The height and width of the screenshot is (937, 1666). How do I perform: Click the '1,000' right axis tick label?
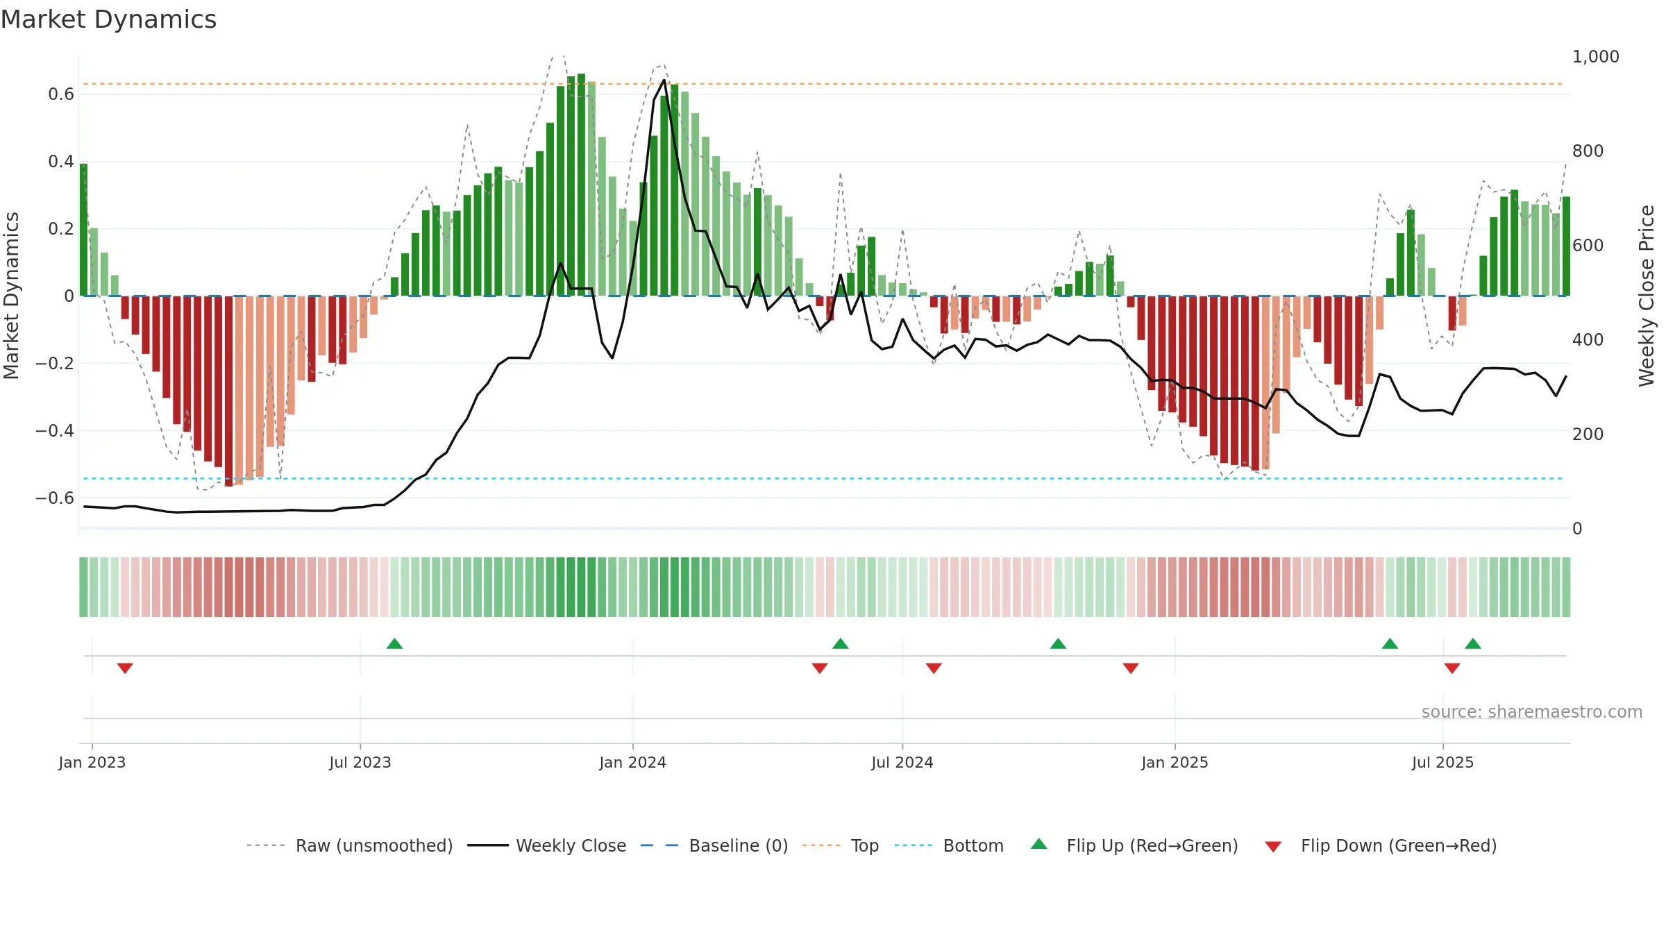coord(1595,57)
